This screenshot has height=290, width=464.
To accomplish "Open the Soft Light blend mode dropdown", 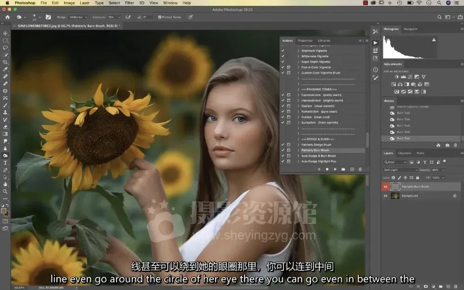I will pyautogui.click(x=400, y=170).
